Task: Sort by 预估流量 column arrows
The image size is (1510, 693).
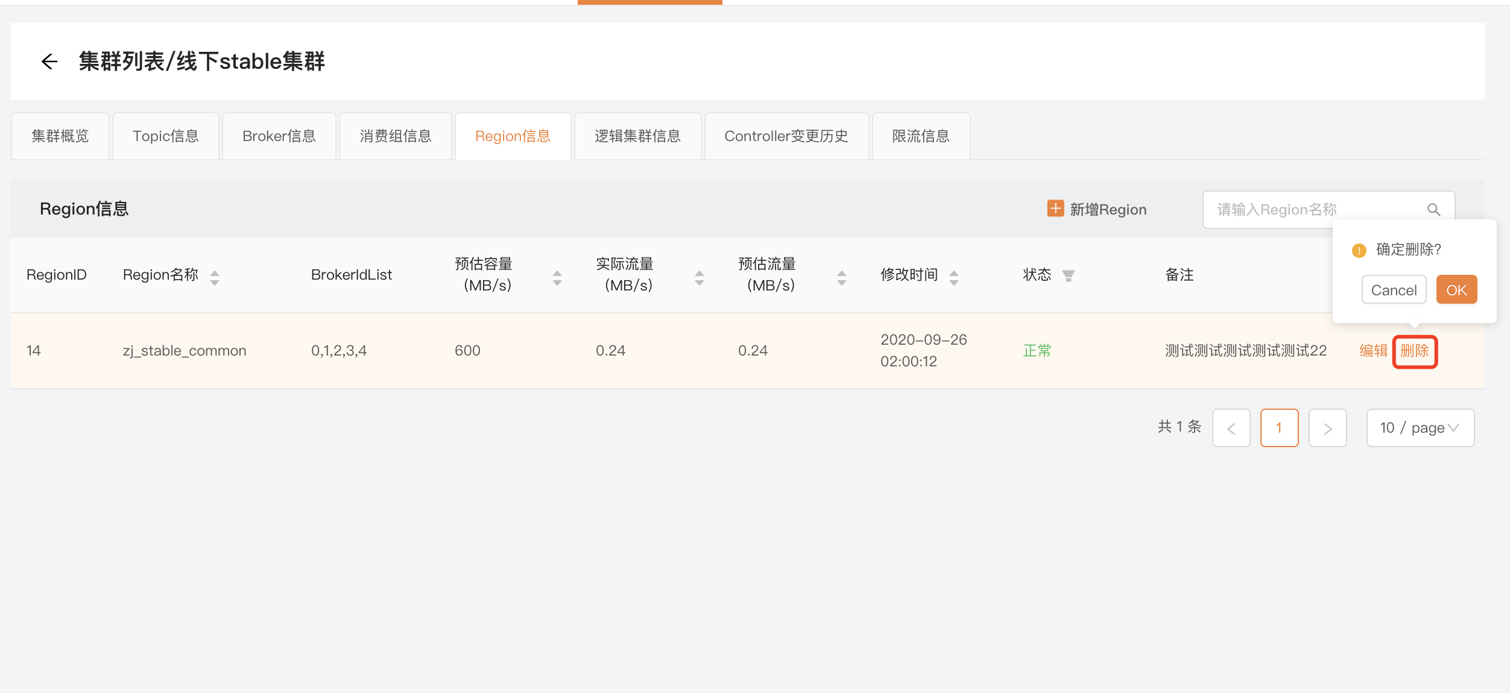Action: 842,277
